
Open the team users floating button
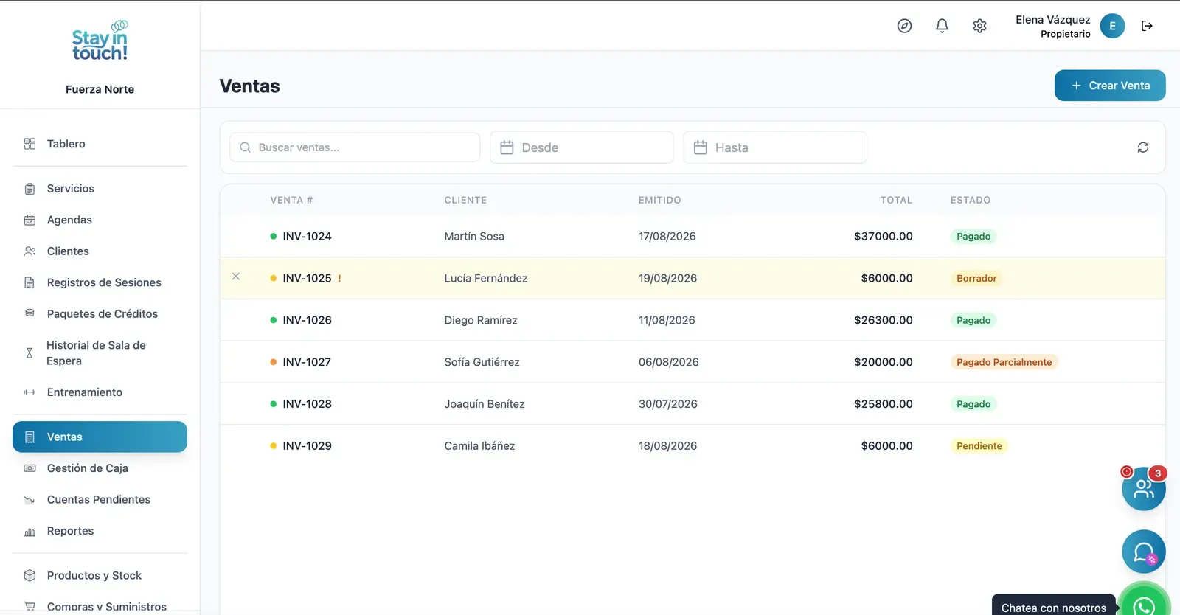1144,488
